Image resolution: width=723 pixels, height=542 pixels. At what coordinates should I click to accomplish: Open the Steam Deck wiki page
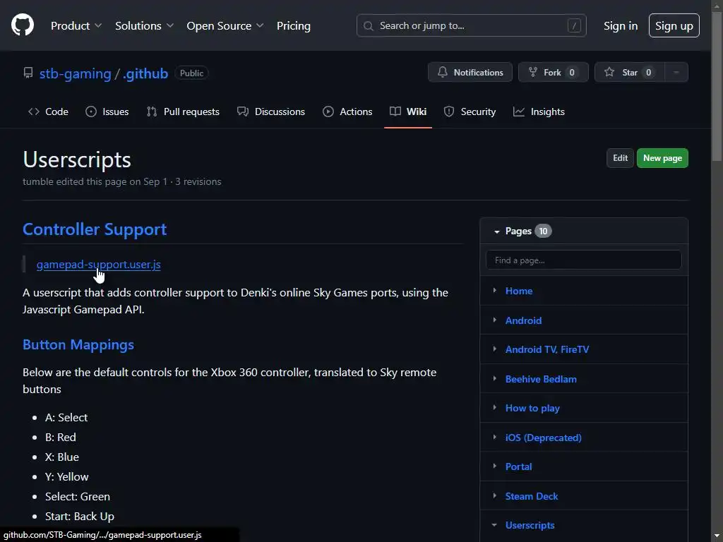point(532,496)
